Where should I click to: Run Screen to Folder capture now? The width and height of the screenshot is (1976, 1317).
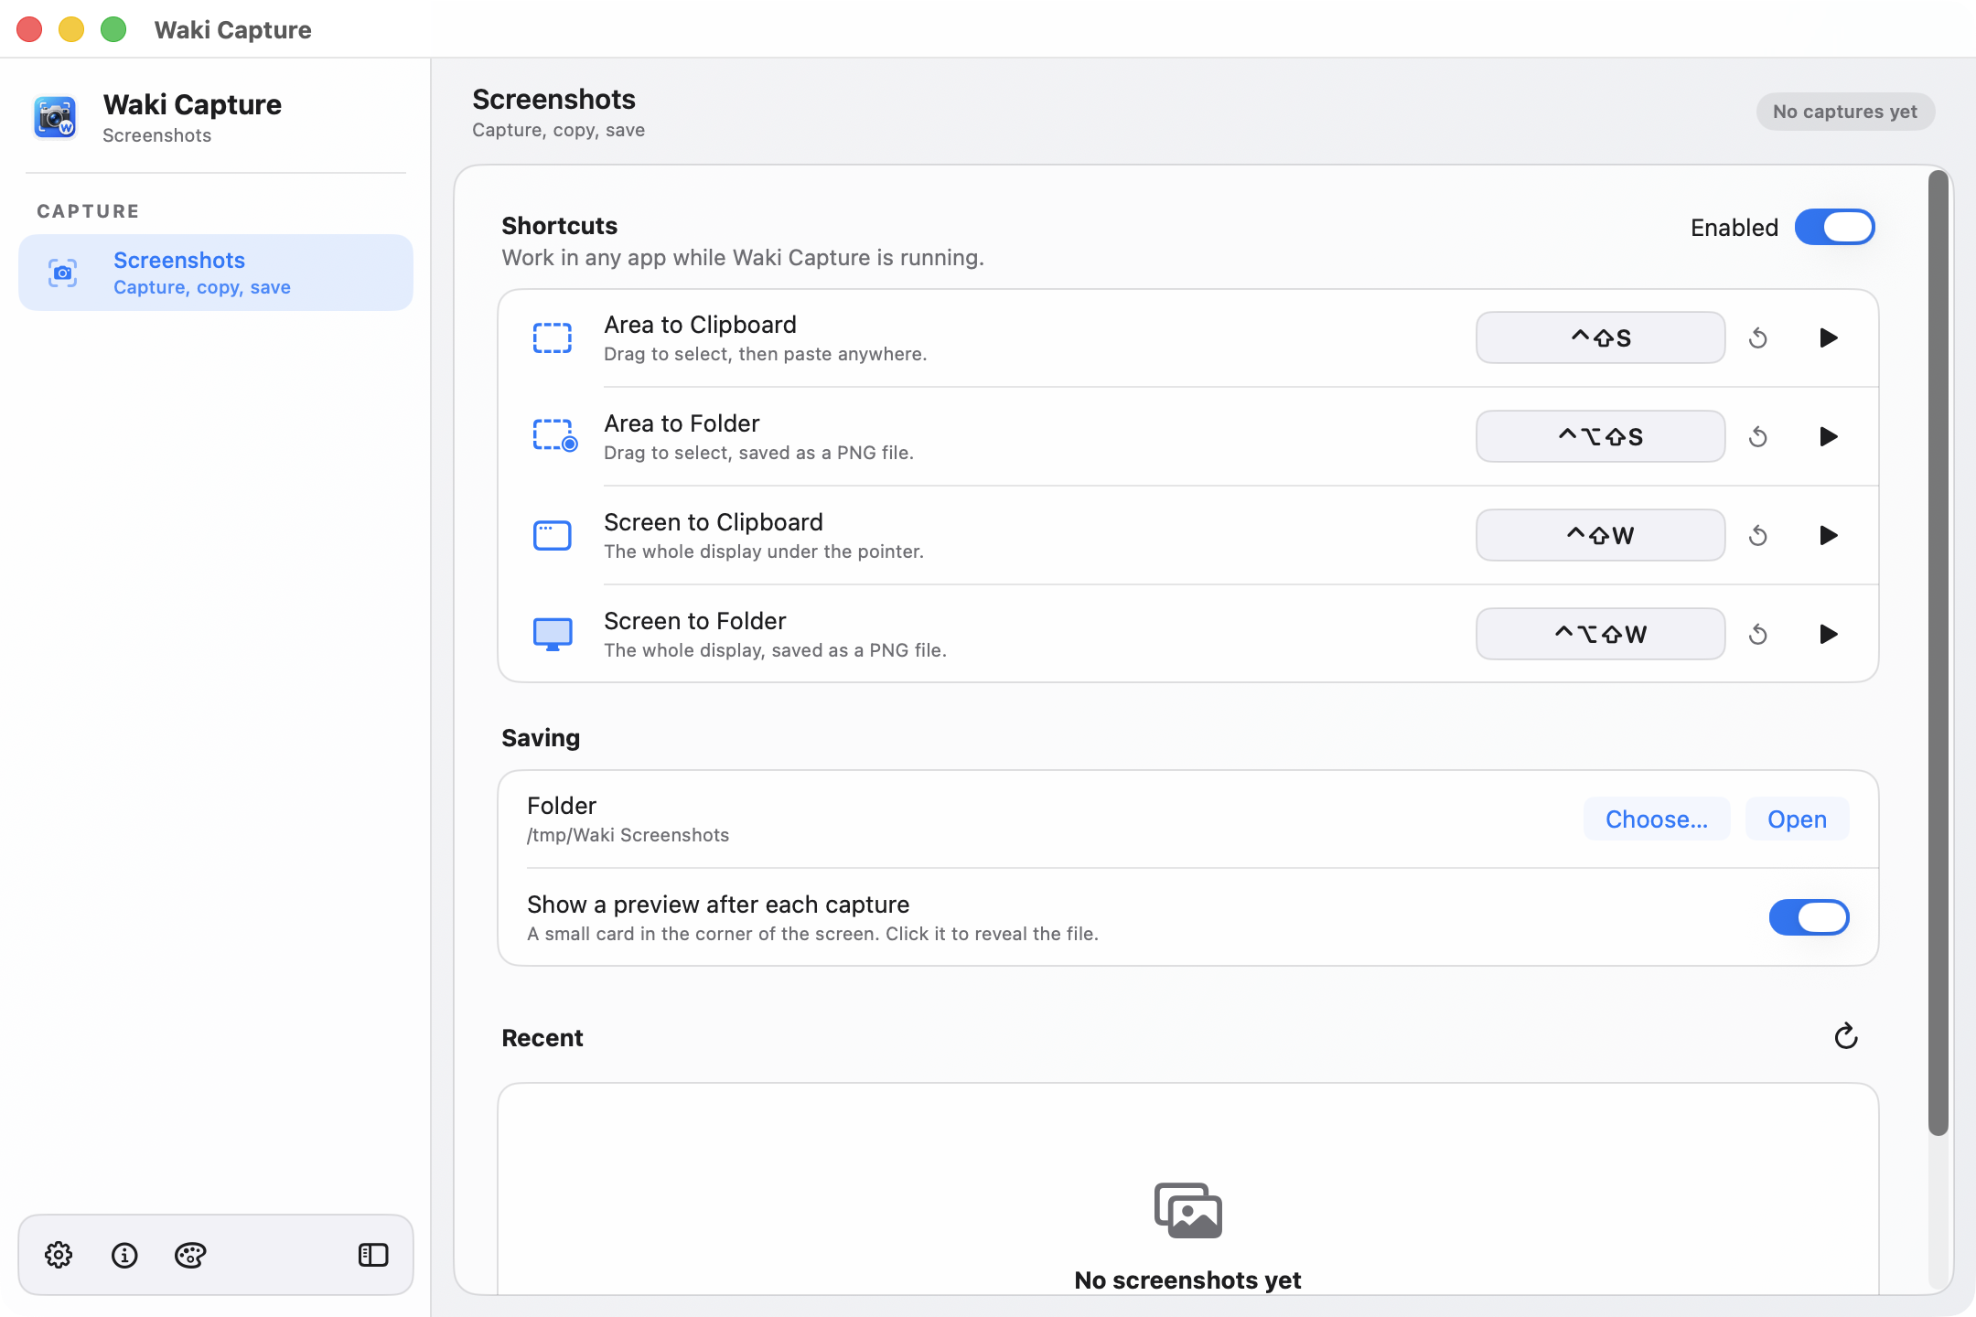pyautogui.click(x=1828, y=634)
